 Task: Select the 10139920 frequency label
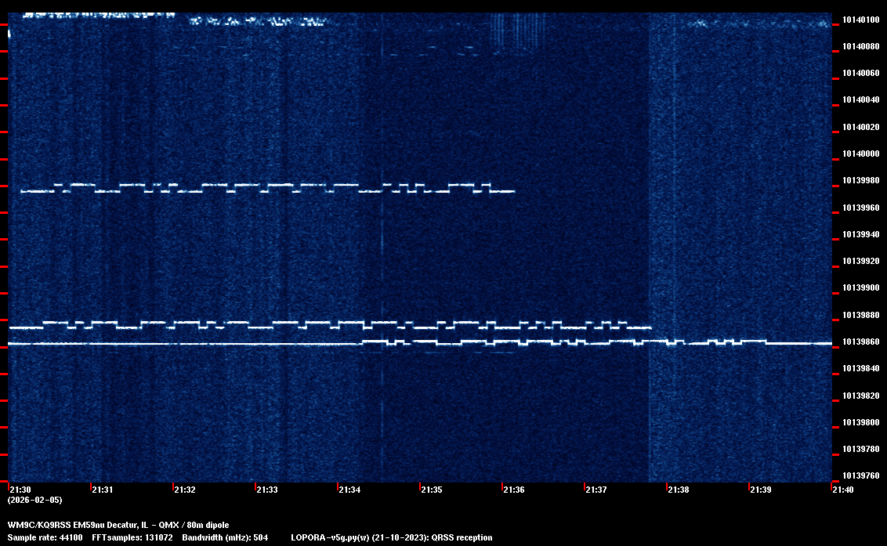[861, 262]
